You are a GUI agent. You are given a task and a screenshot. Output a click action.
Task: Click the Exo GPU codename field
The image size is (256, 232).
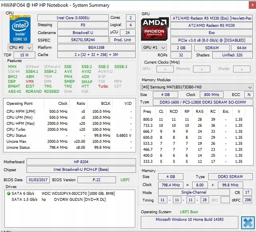tap(211, 33)
